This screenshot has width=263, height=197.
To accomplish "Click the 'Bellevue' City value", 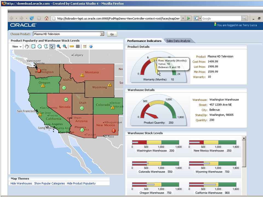I will [x=215, y=110].
